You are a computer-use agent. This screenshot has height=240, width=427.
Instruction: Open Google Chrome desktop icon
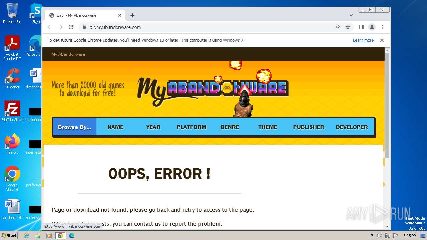coord(12,178)
